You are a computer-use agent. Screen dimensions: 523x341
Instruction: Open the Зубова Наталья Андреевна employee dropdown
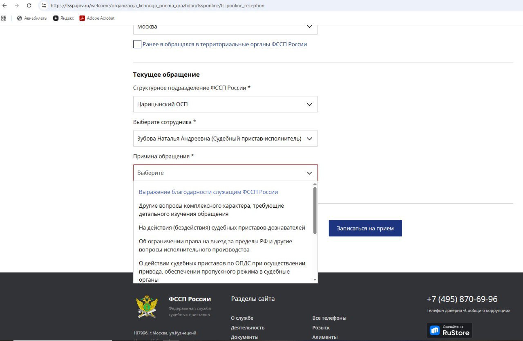coord(226,139)
